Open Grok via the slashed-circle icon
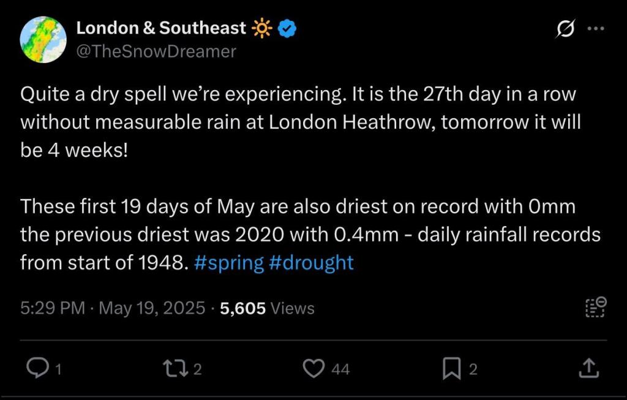 (x=565, y=29)
